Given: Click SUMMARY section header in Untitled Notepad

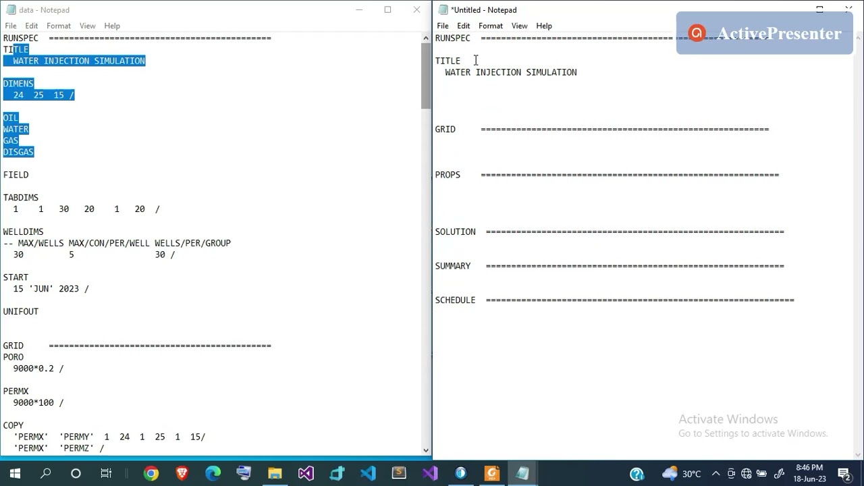Looking at the screenshot, I should coord(453,266).
